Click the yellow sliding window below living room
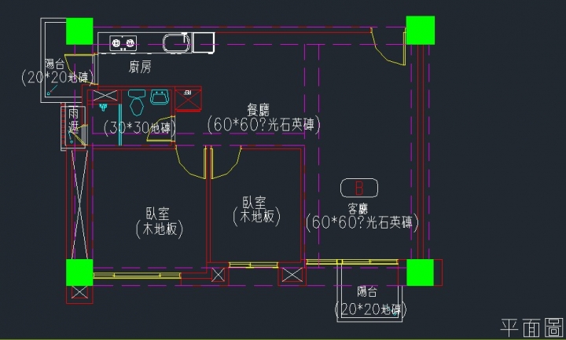Image resolution: width=566 pixels, height=340 pixels. pos(352,261)
